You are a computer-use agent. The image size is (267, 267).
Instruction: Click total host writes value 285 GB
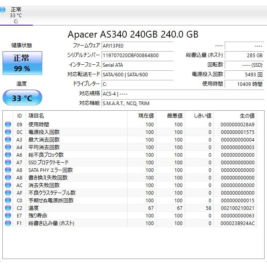pos(244,55)
